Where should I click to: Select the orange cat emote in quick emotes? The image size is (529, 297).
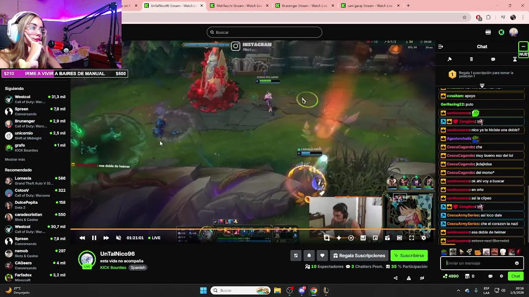click(x=478, y=252)
